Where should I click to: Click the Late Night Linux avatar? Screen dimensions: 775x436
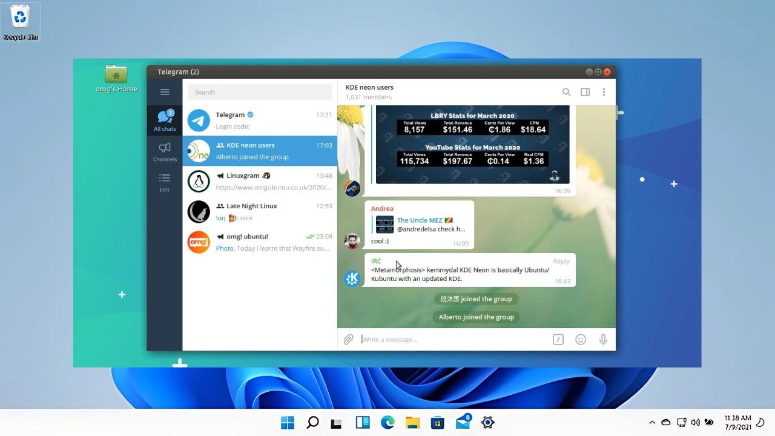coord(199,211)
